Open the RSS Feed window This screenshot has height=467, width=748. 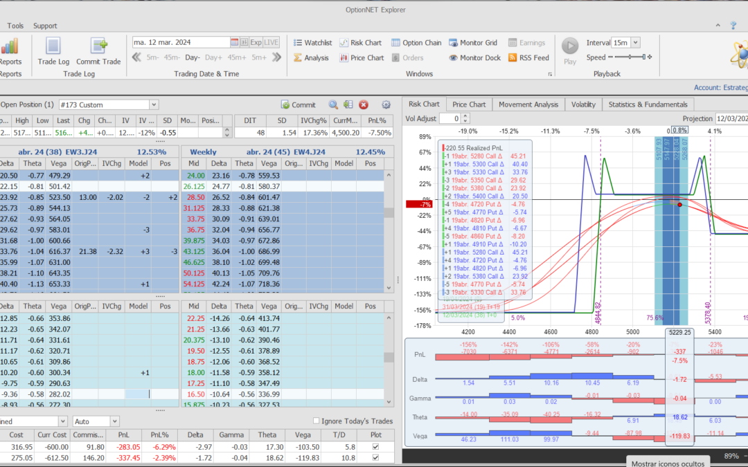click(x=528, y=58)
